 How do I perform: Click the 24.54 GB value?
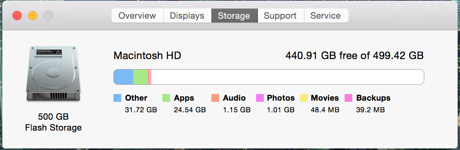[x=190, y=110]
